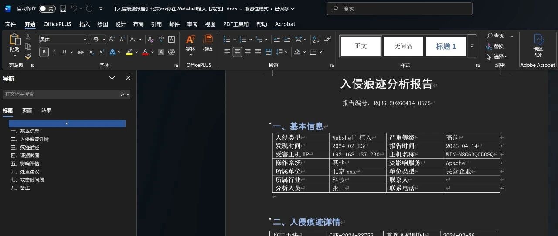Save document with the floppy disk icon
Image resolution: width=558 pixels, height=236 pixels.
point(63,9)
